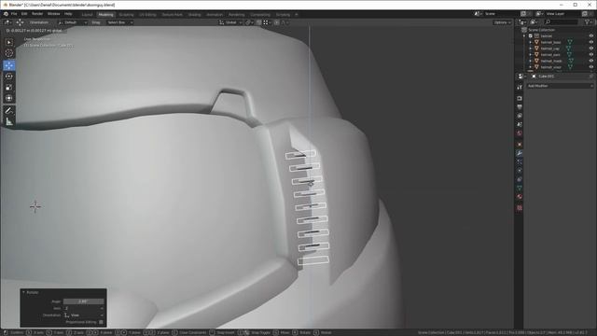The height and width of the screenshot is (336, 597).
Task: Open the Edit menu
Action: point(24,14)
